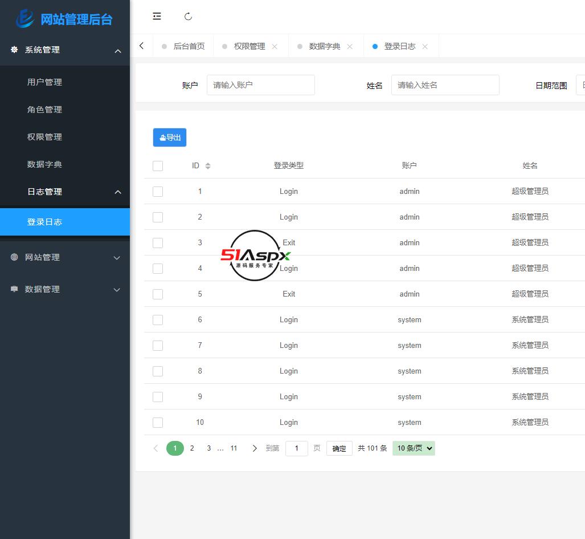Go to page 3

[x=209, y=448]
